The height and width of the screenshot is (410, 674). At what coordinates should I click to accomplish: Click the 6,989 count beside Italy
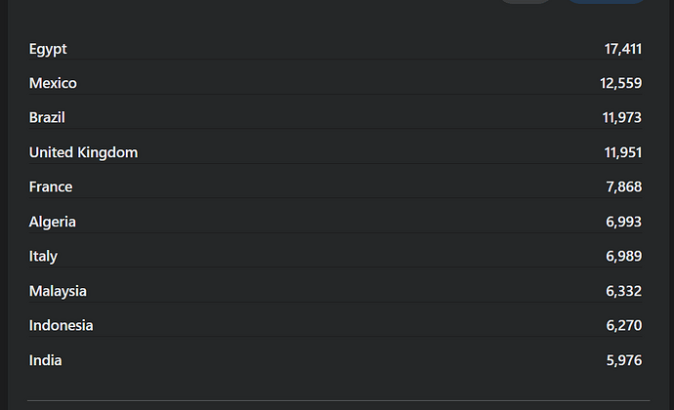coord(624,256)
